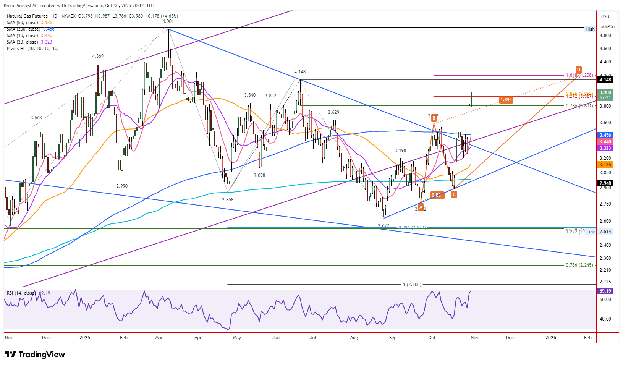
Task: Select the SMA (50, close) indicator legend
Action: pyautogui.click(x=29, y=23)
